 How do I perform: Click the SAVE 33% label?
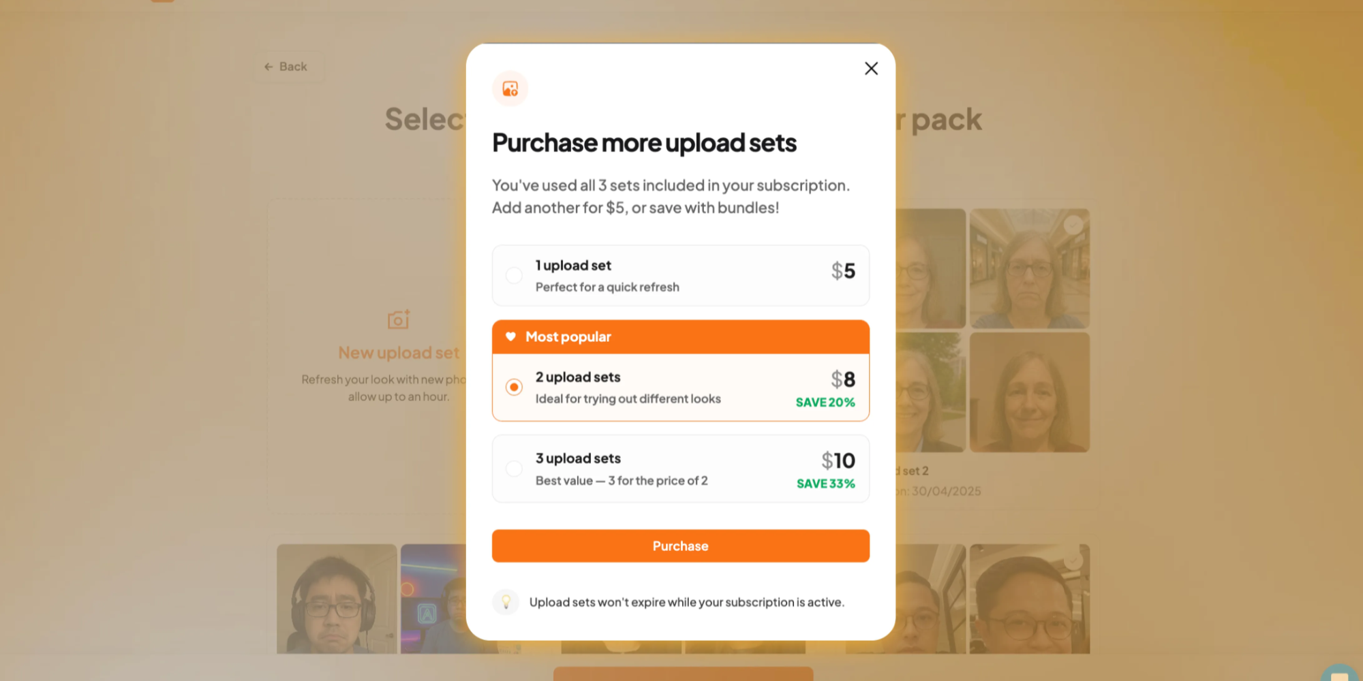point(826,484)
